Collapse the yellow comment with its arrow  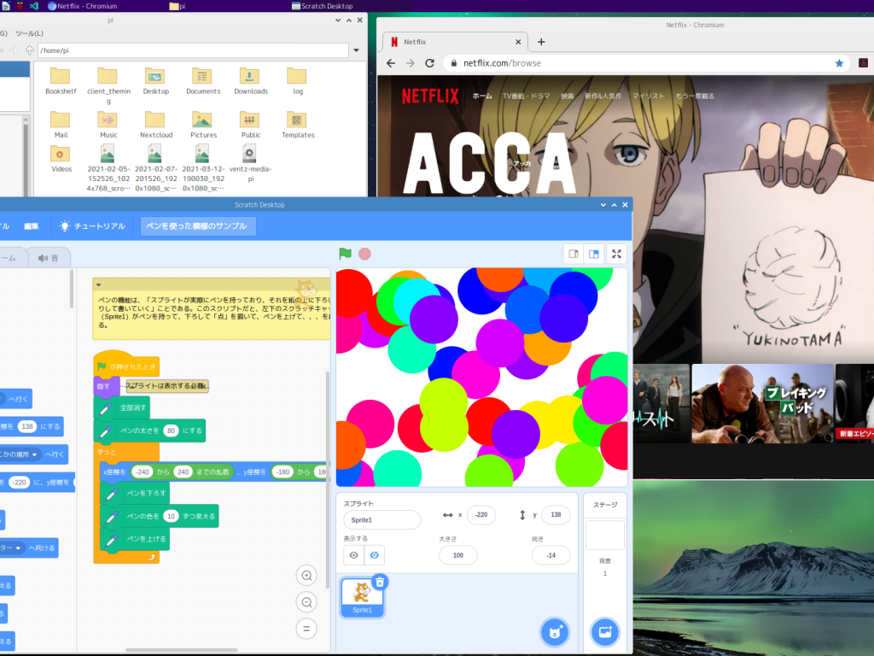[x=99, y=284]
